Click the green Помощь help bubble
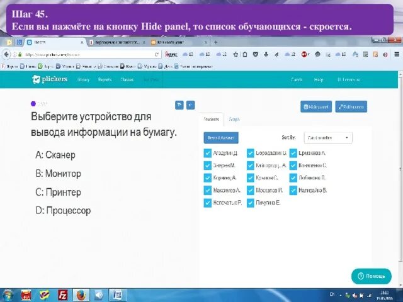Screen dimensions: 403x302 coord(372,276)
